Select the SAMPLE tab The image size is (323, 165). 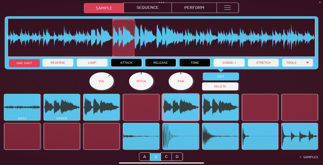pos(103,8)
